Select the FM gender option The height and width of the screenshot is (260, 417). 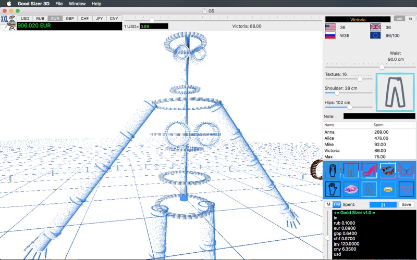[337, 204]
